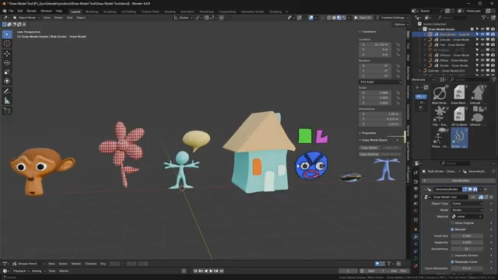The width and height of the screenshot is (498, 280).
Task: Open the Tool properties tab icon
Action: tap(416, 173)
